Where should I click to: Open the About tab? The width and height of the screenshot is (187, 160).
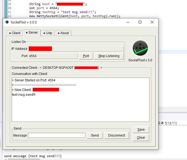[x=63, y=33]
